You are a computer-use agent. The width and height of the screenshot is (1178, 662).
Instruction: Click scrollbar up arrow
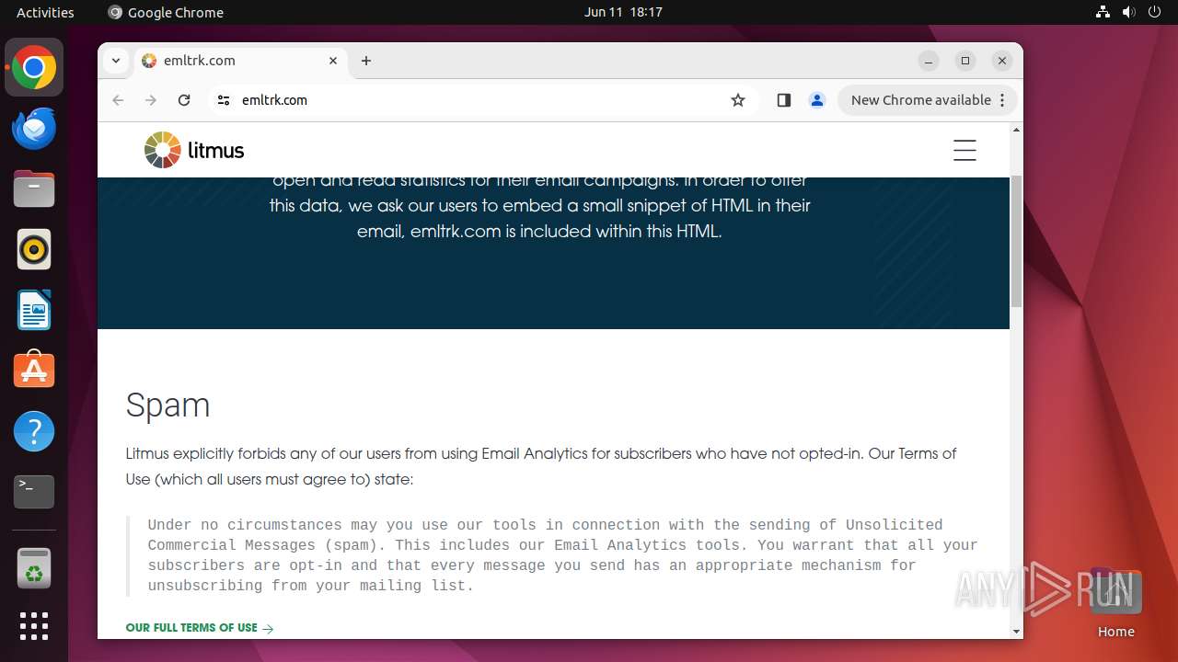[1016, 130]
